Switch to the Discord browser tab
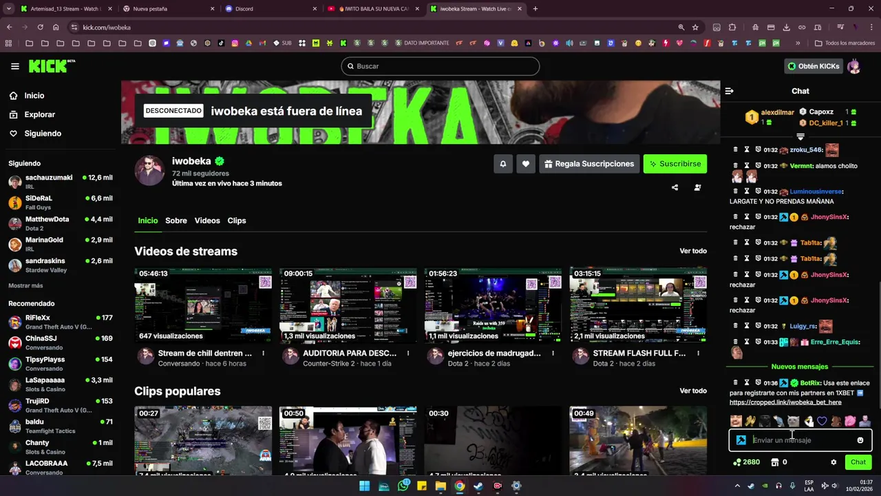 click(x=270, y=9)
